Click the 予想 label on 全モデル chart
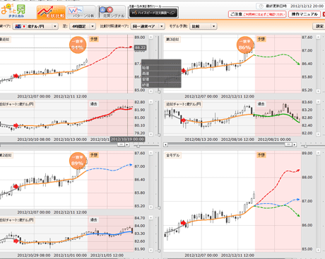Viewport: 325px width, 259px height. (261, 155)
